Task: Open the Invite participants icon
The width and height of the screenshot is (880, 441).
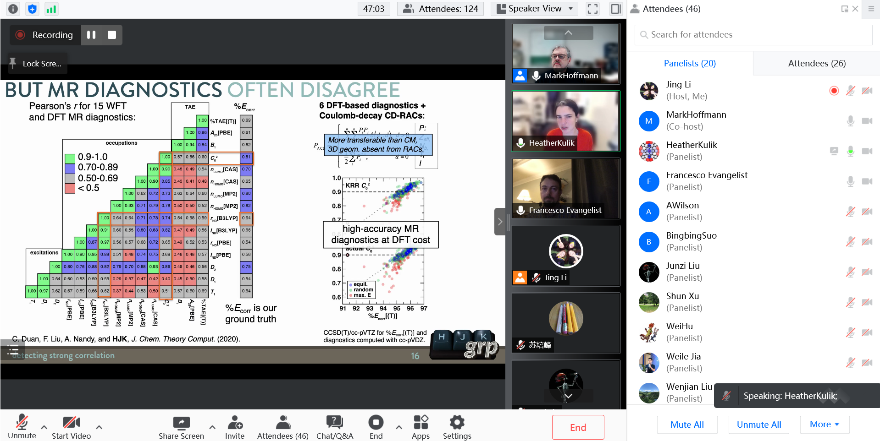Action: [x=234, y=422]
